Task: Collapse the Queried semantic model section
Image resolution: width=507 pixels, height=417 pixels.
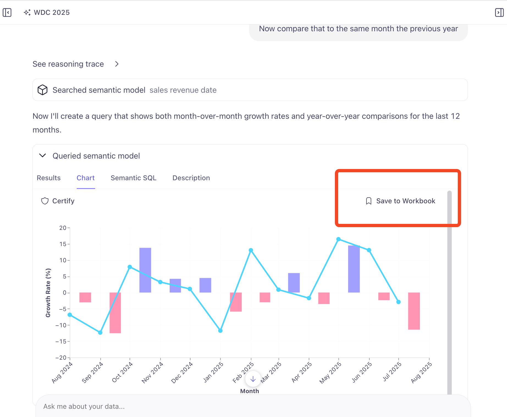Action: tap(43, 156)
